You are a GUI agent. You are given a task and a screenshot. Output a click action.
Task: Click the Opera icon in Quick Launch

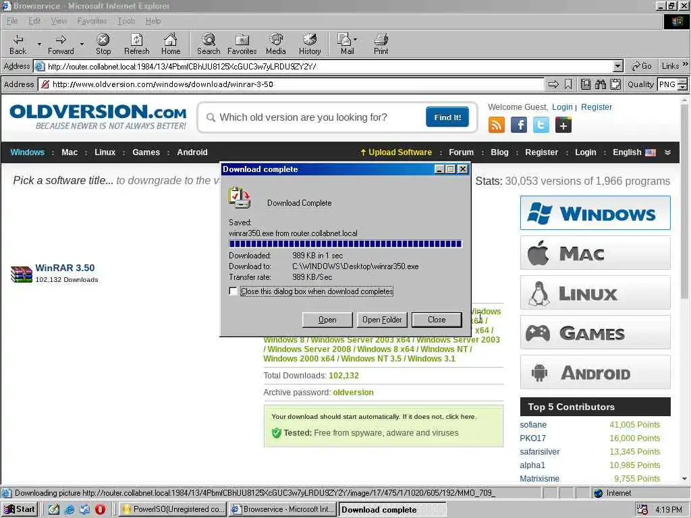[100, 509]
